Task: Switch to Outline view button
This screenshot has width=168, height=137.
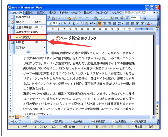Action: click(x=21, y=117)
